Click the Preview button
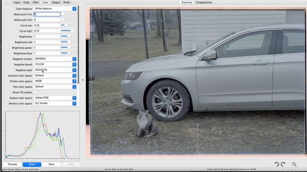 point(12,164)
